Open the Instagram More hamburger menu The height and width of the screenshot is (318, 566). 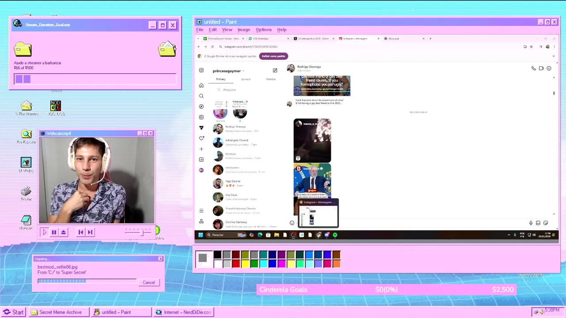pyautogui.click(x=201, y=211)
